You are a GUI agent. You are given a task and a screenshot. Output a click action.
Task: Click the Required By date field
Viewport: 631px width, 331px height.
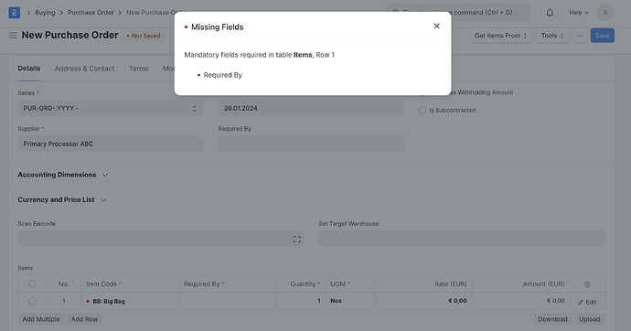coord(311,144)
